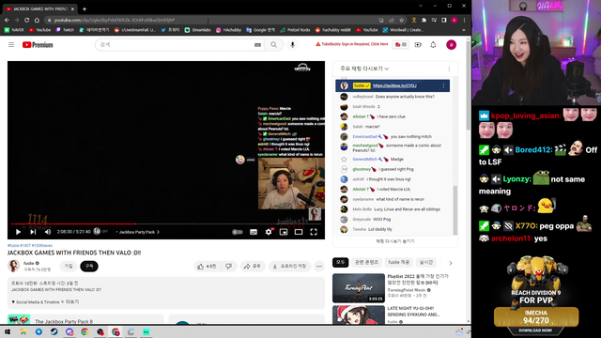Open the Jackbox Party Pack chapter
This screenshot has width=601, height=338.
click(x=138, y=232)
